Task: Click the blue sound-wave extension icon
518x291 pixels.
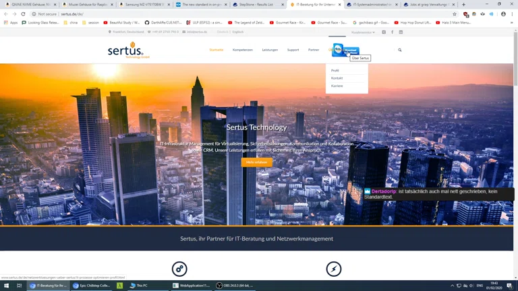Action: tap(491, 14)
